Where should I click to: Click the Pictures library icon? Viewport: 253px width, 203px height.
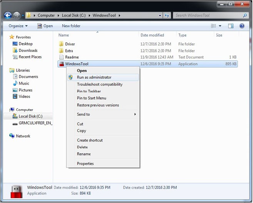tap(15, 90)
